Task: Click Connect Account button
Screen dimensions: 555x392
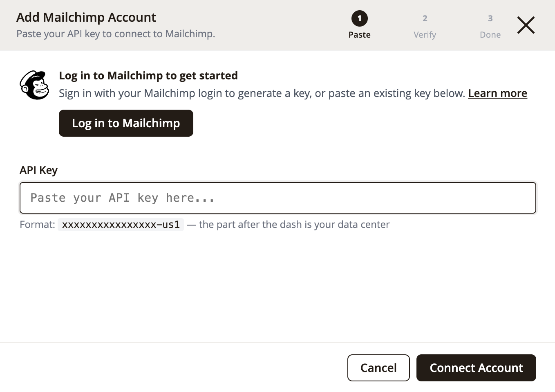Action: pyautogui.click(x=476, y=368)
